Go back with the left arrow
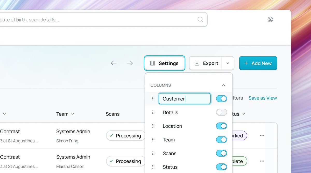Image resolution: width=311 pixels, height=173 pixels. click(114, 63)
